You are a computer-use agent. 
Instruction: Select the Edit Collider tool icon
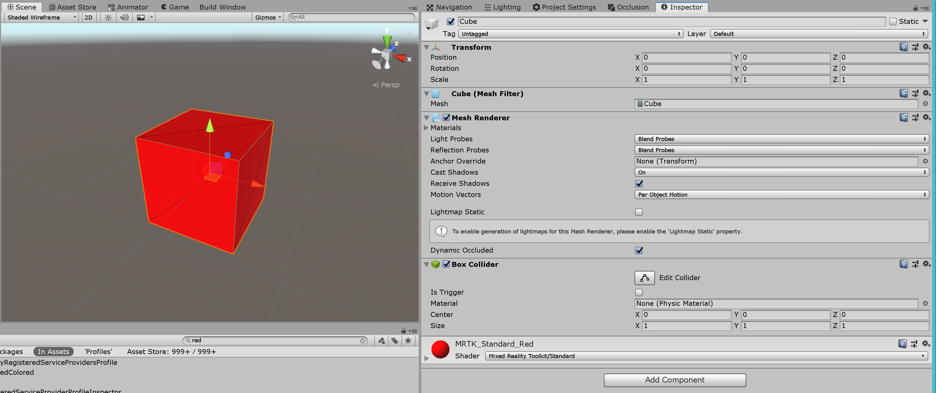644,278
